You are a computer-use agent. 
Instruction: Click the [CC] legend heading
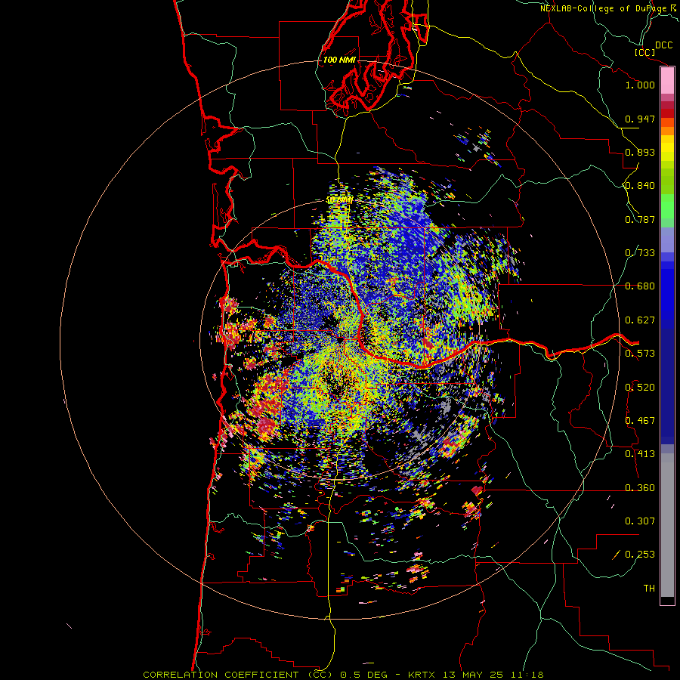(645, 52)
